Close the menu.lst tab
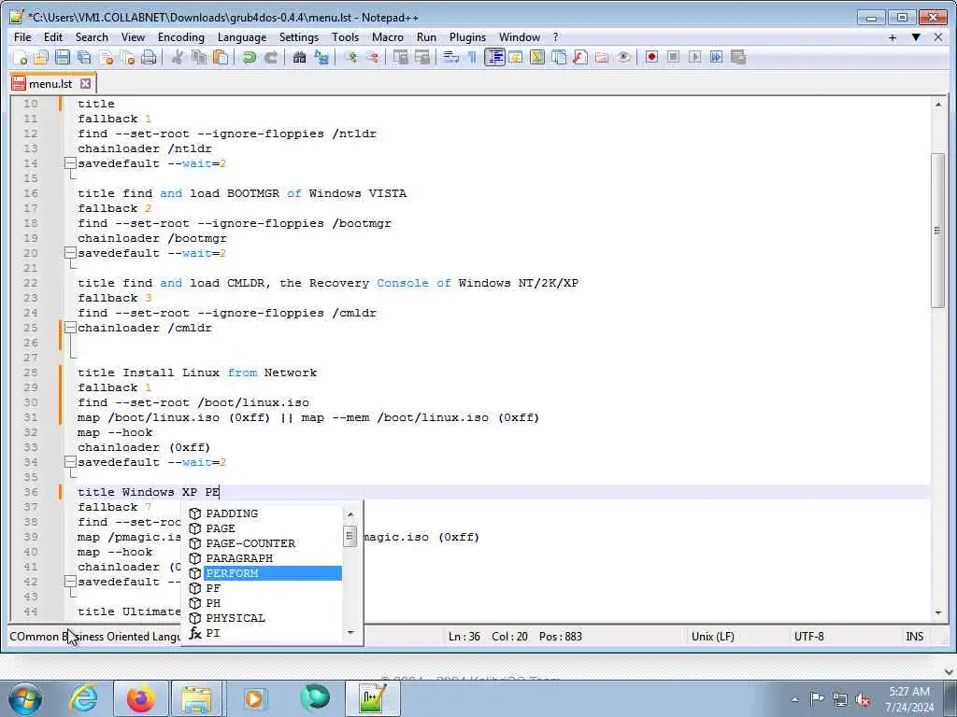 tap(85, 83)
